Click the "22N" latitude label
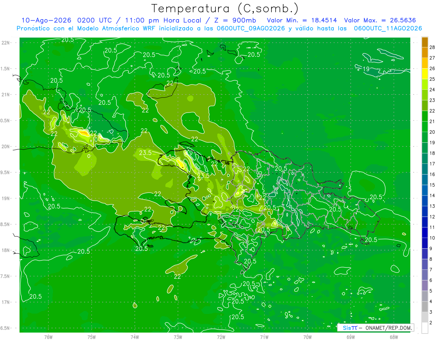The height and width of the screenshot is (342, 442). tap(5, 43)
